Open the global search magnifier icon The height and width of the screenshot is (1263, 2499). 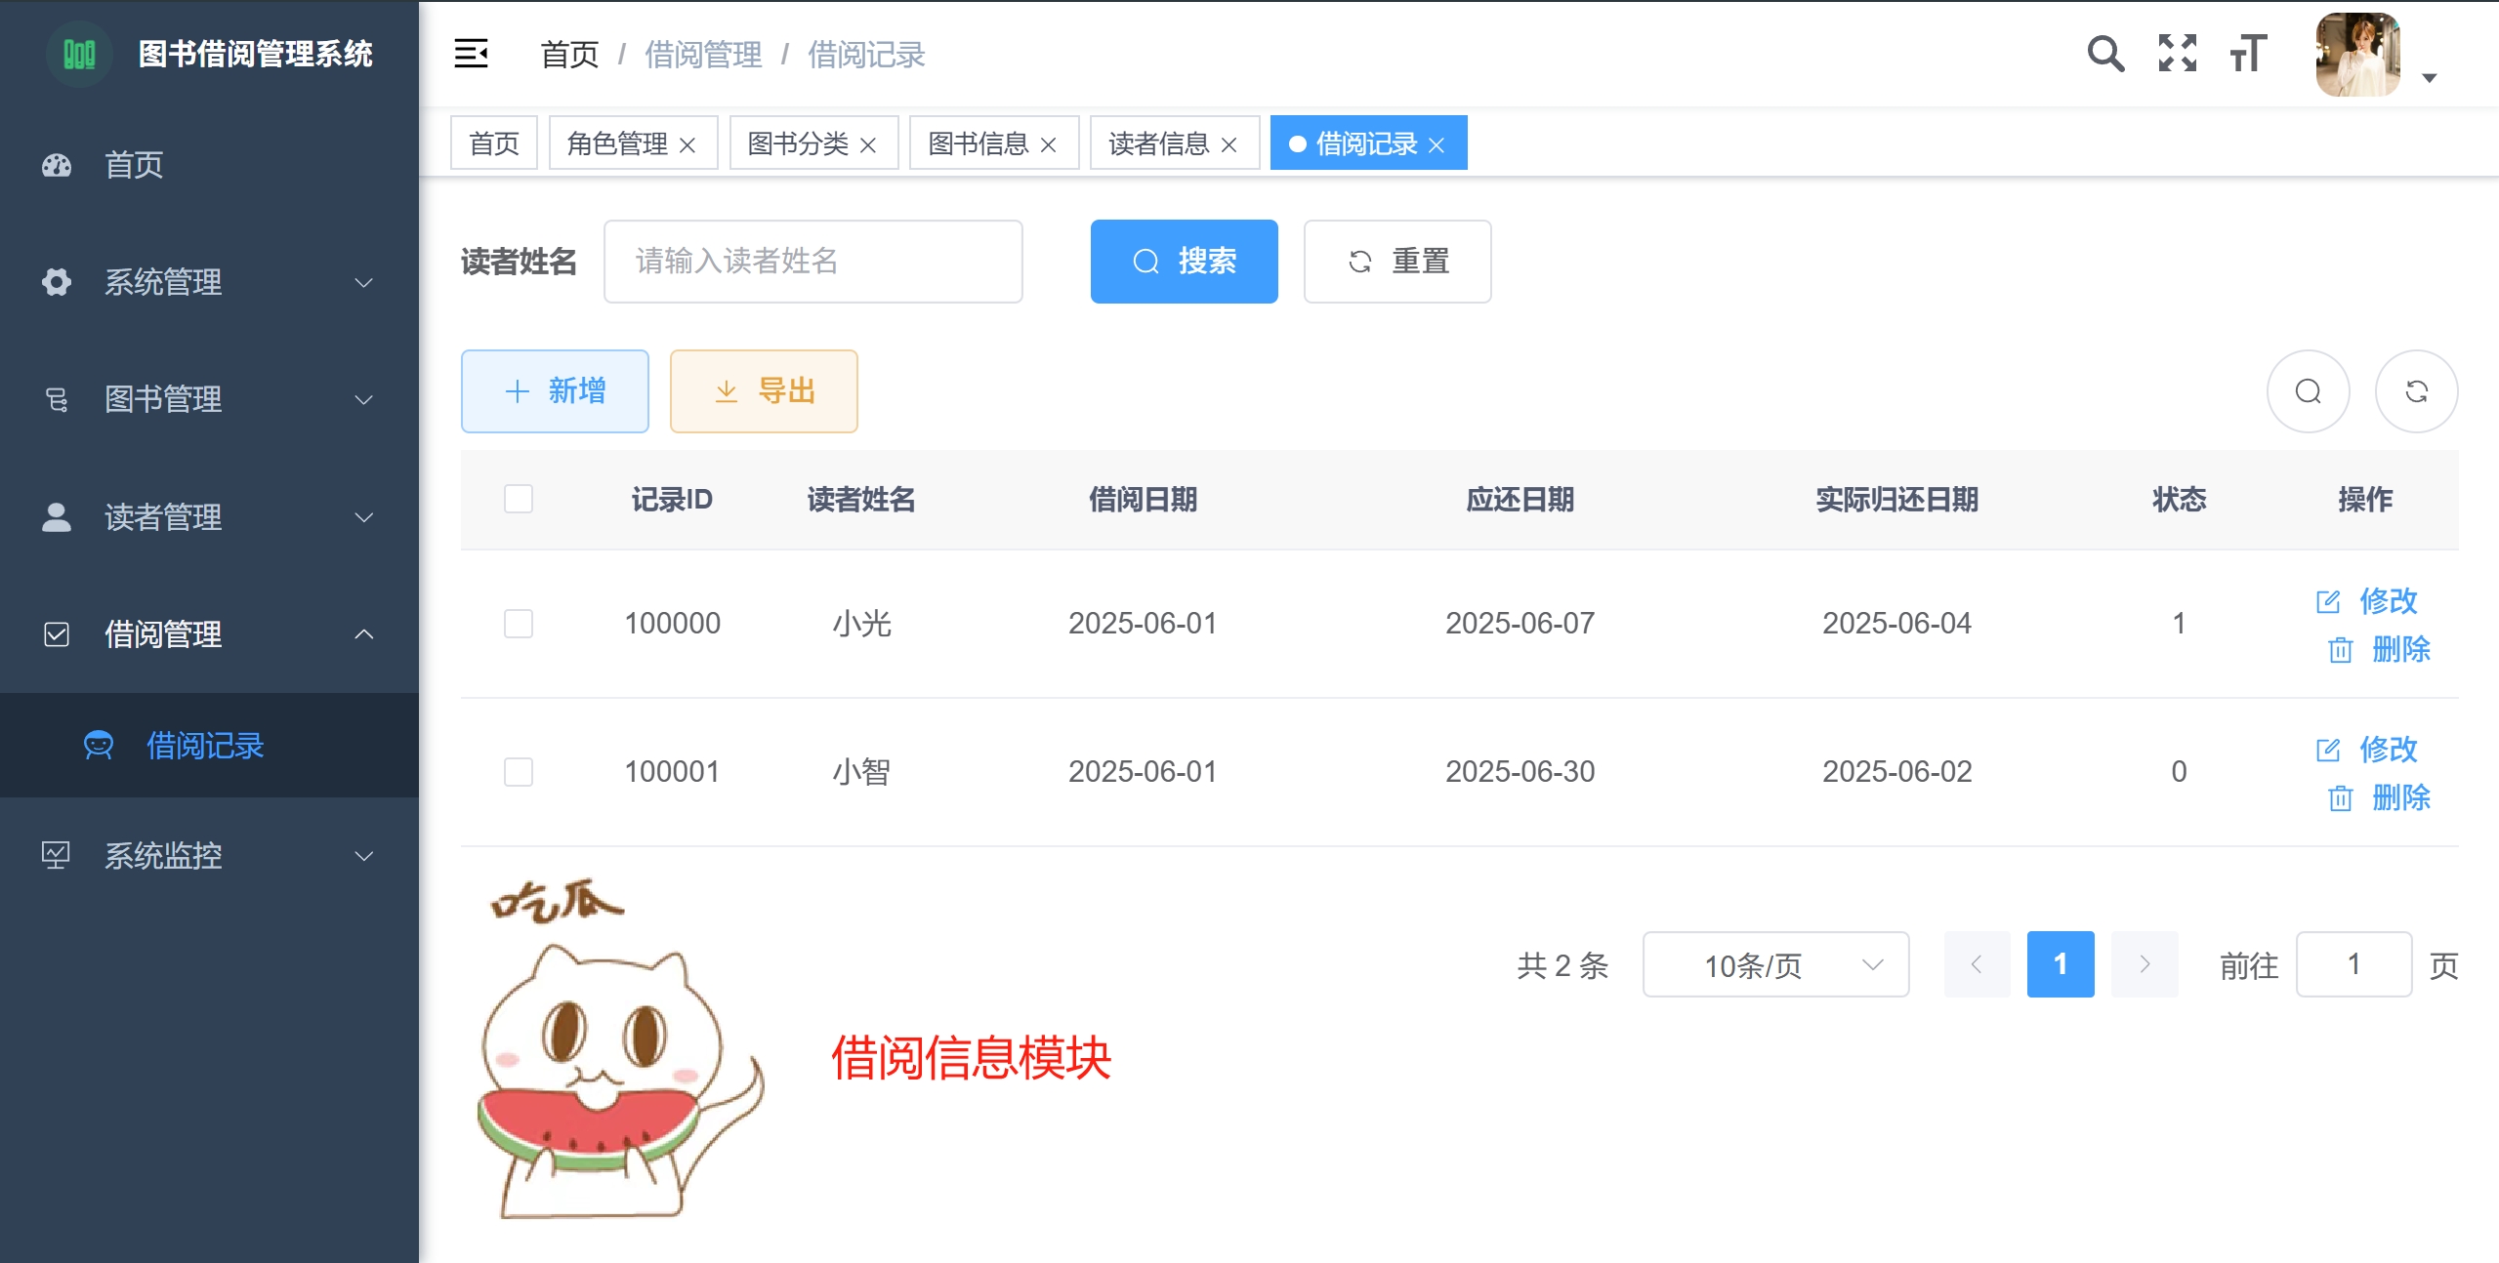[2106, 54]
